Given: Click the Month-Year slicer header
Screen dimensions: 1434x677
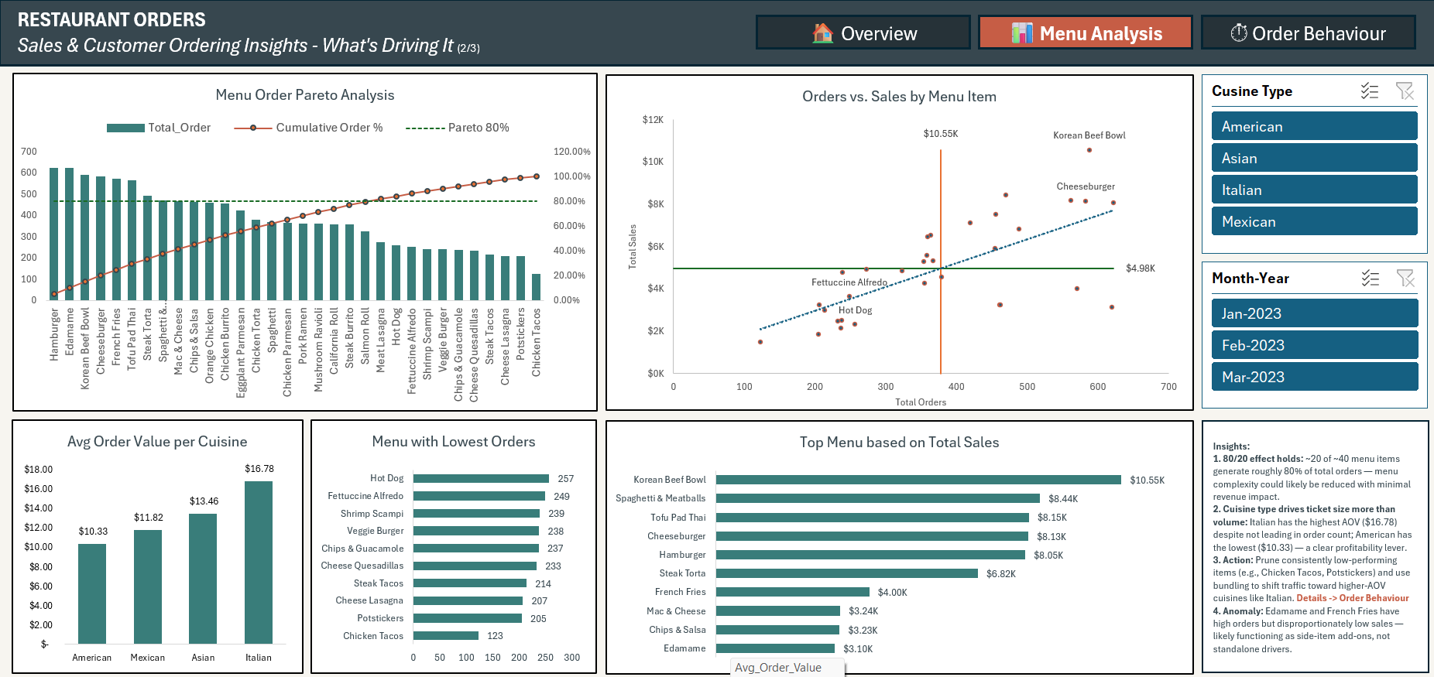Looking at the screenshot, I should (1250, 279).
